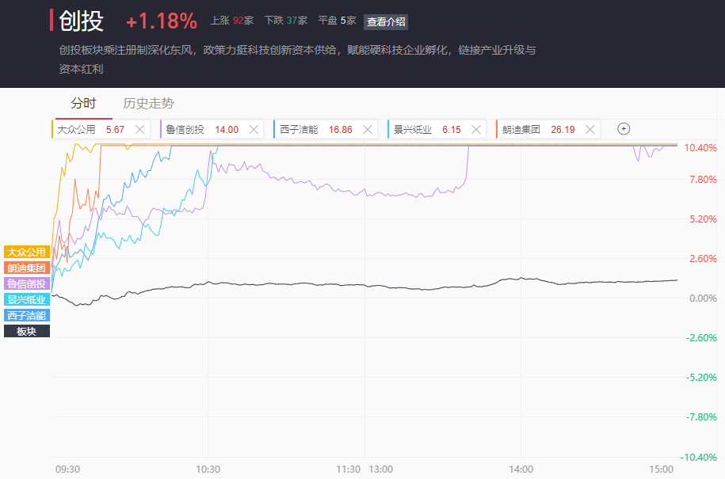The height and width of the screenshot is (479, 725).
Task: Remove 大众公用 from the comparison chips
Action: (x=140, y=129)
